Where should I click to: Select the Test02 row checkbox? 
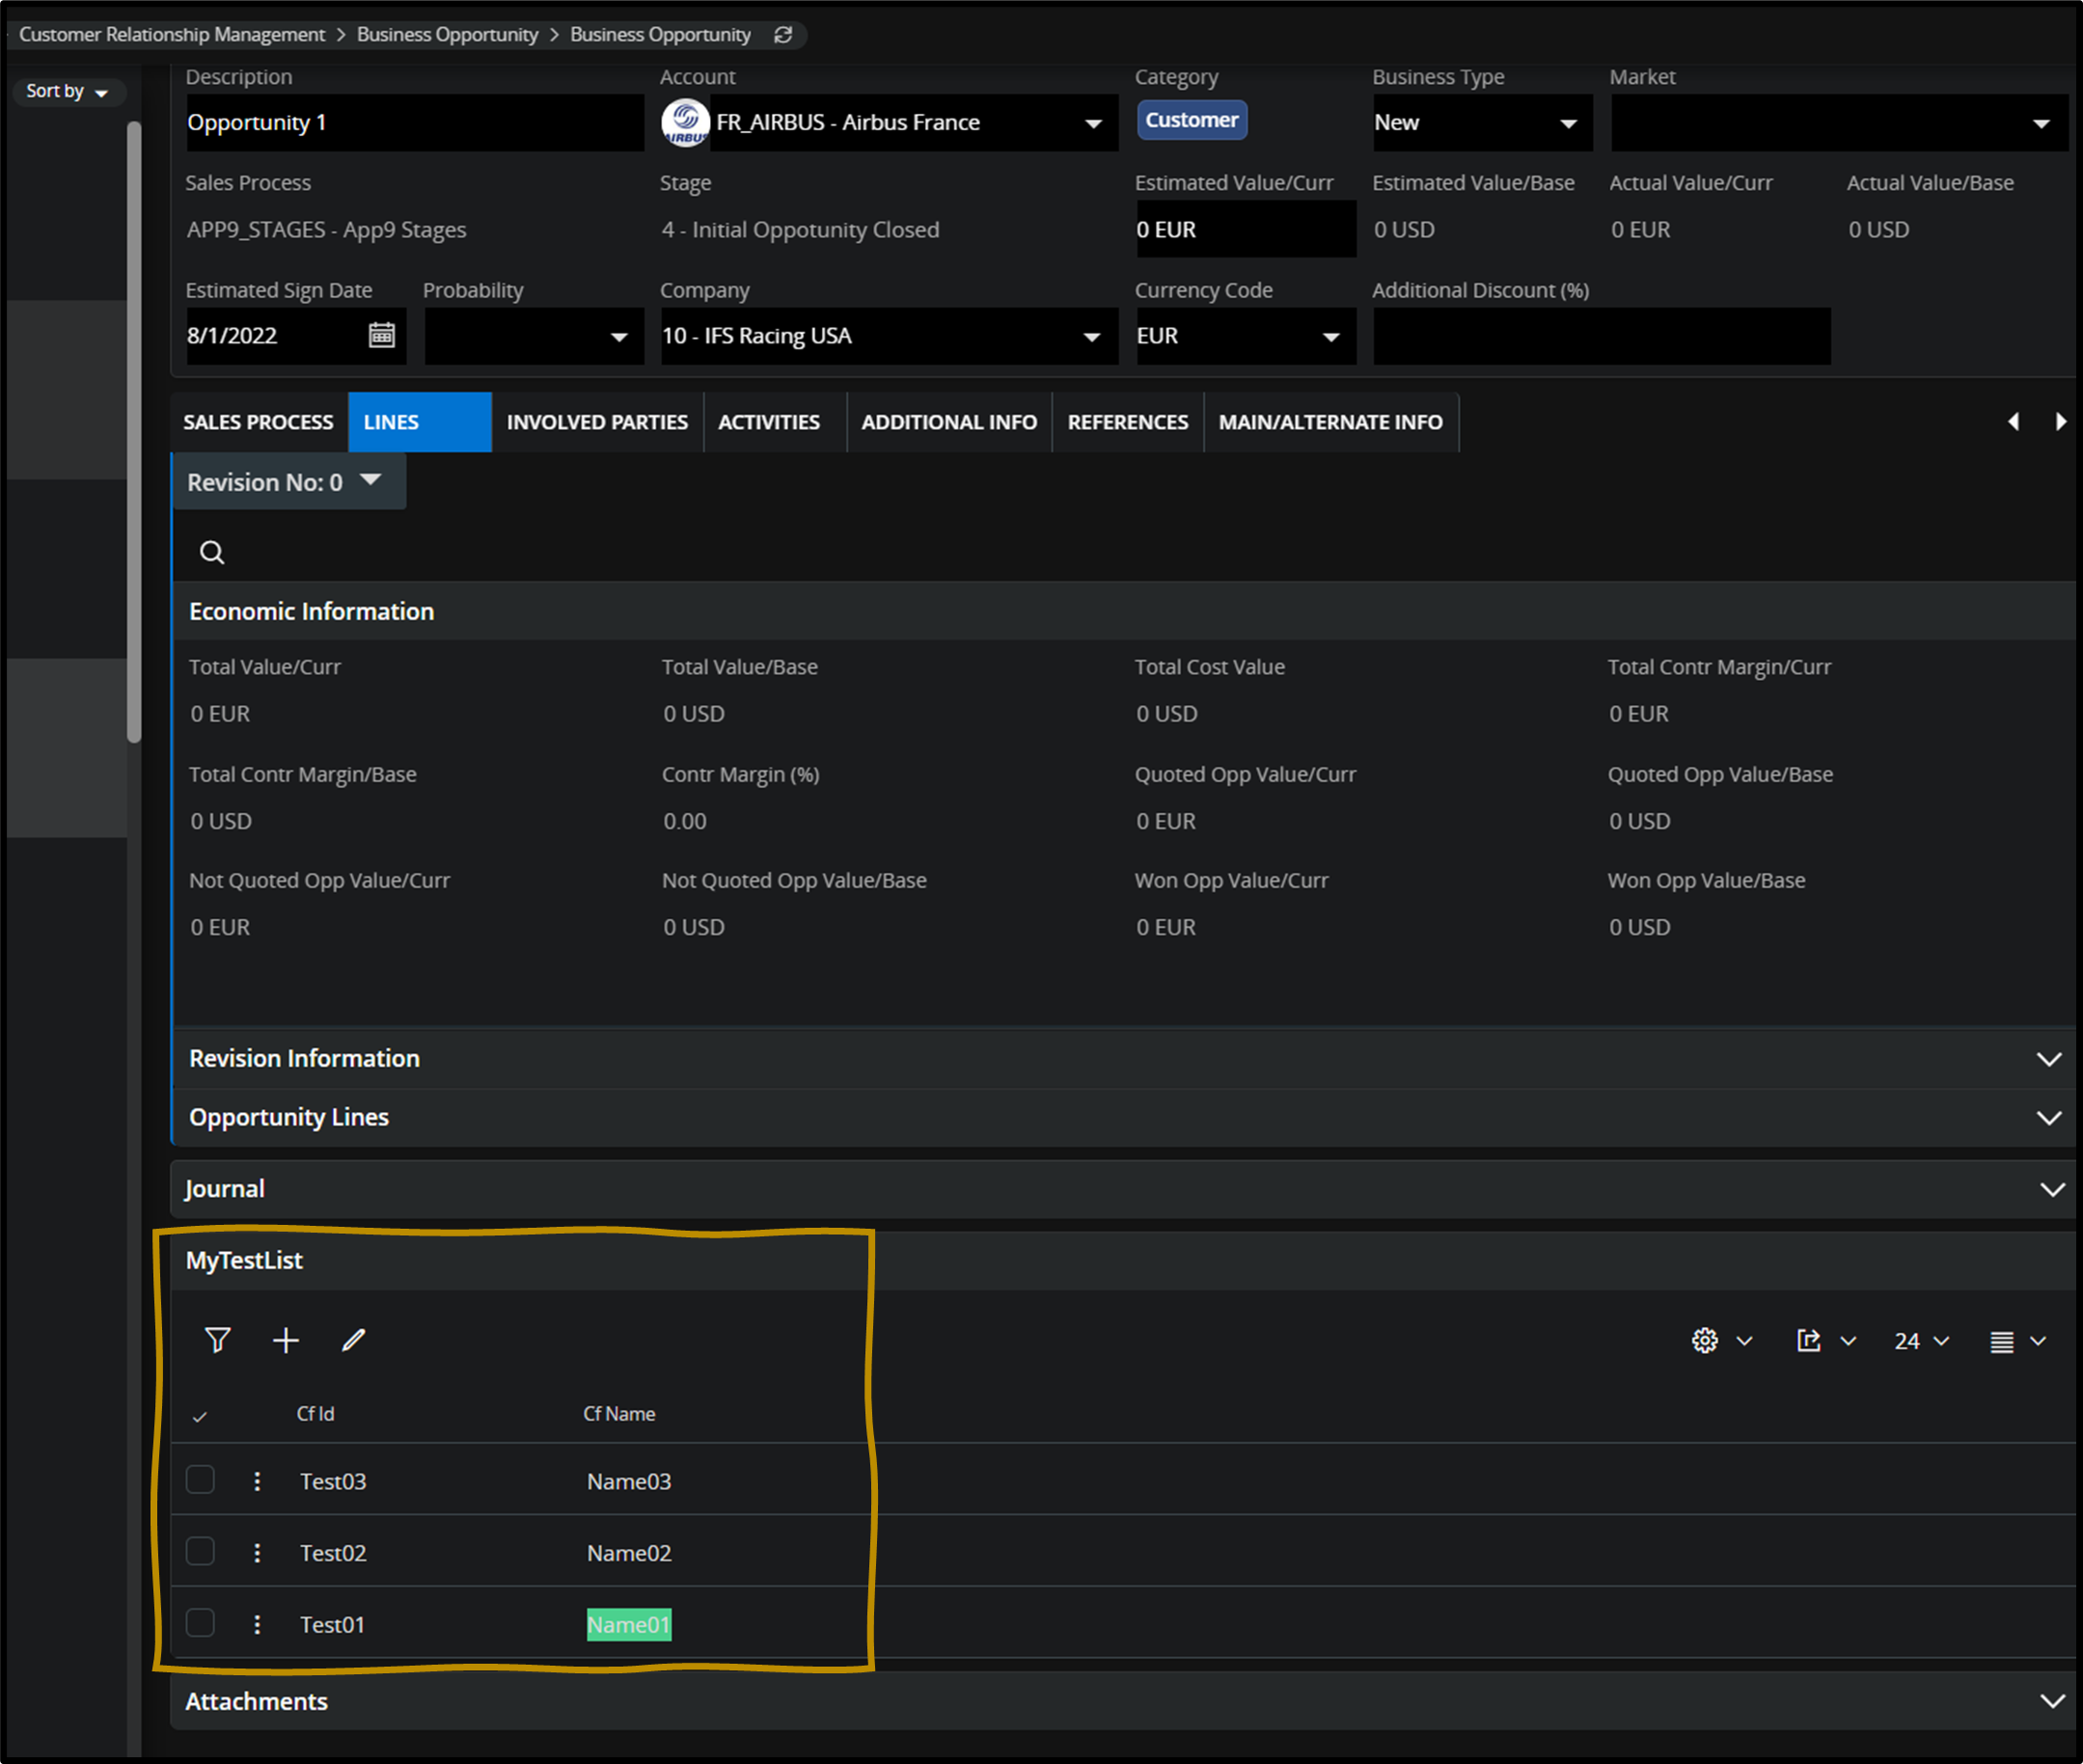coord(200,1551)
